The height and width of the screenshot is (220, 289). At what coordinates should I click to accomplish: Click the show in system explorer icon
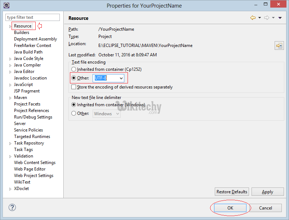point(279,46)
